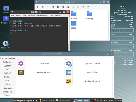Open the Pomocník se sítí icon

point(21,72)
